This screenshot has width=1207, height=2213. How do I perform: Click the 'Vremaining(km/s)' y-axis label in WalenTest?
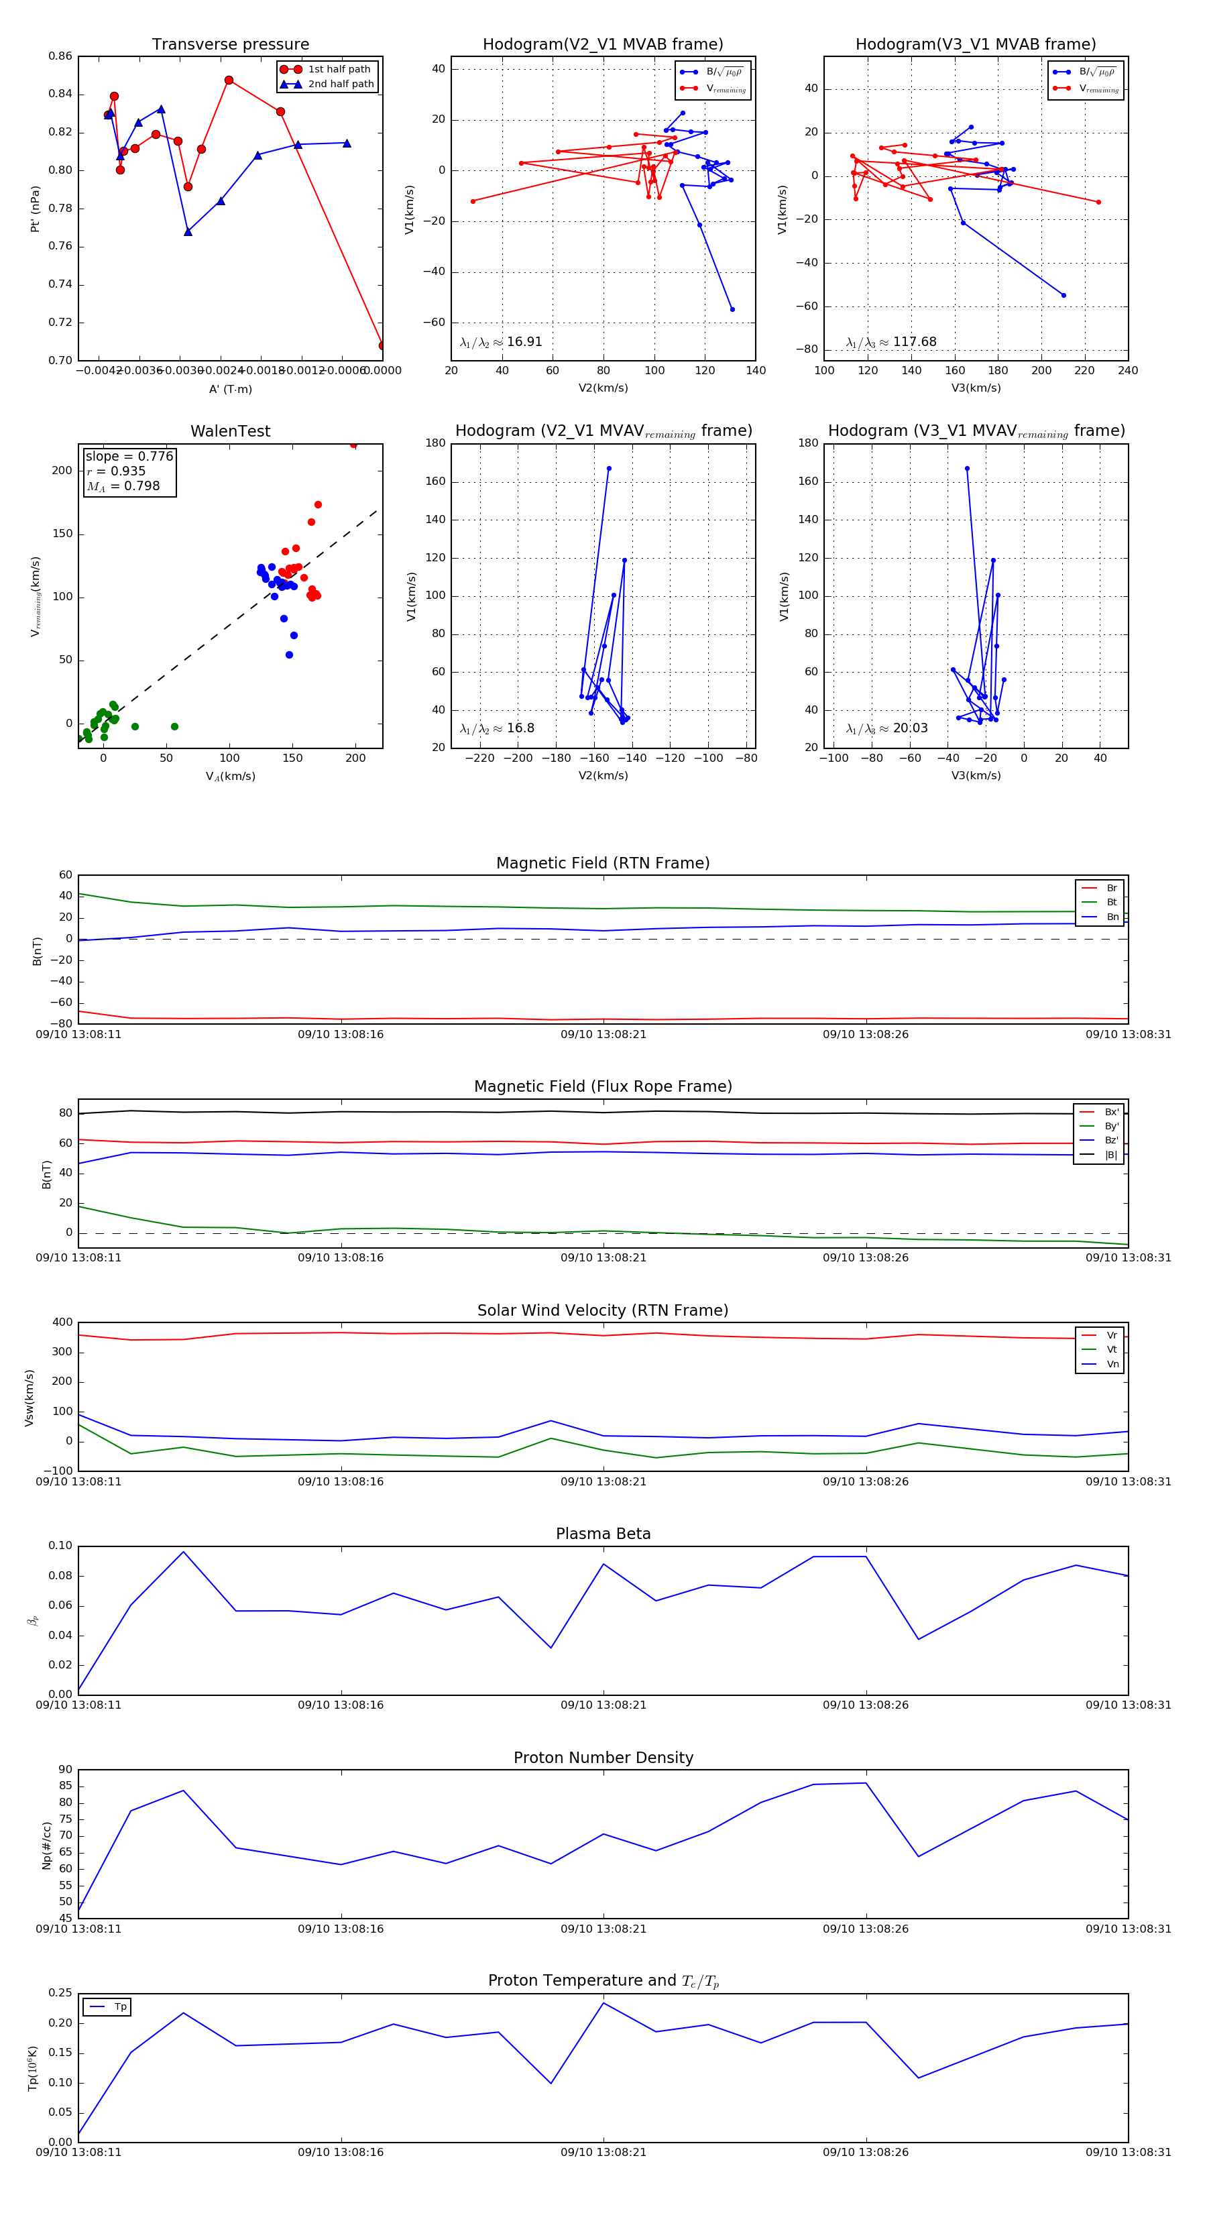click(36, 596)
